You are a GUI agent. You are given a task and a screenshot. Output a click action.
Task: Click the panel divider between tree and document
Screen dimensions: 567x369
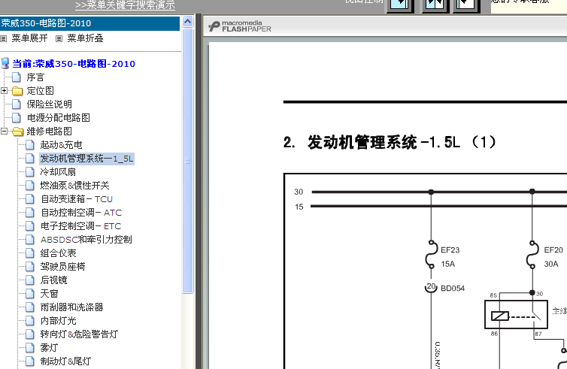coord(199,192)
